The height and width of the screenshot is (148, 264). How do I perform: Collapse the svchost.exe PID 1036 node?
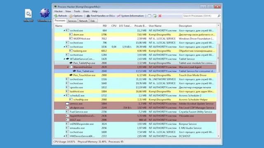[x=64, y=47]
